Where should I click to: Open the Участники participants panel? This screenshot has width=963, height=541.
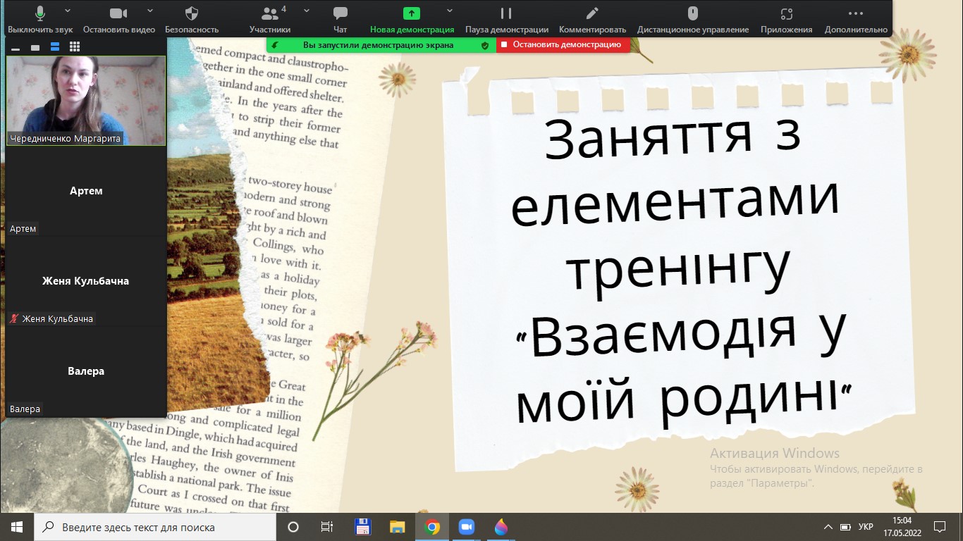point(269,19)
